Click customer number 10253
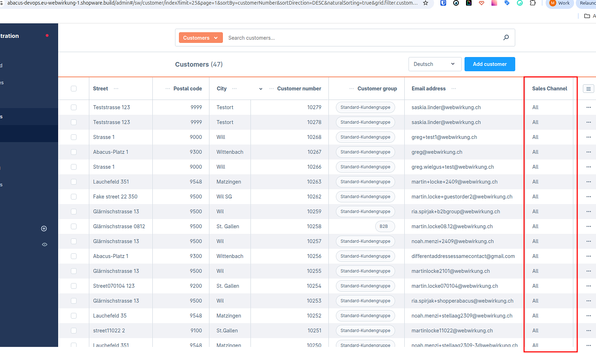The image size is (596, 354). tap(314, 301)
